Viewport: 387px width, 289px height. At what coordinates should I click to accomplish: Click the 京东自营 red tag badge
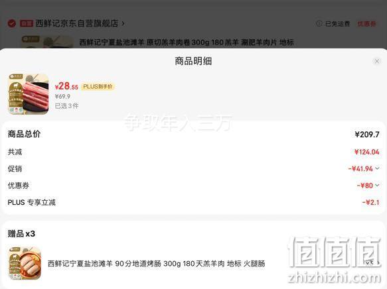click(x=27, y=24)
